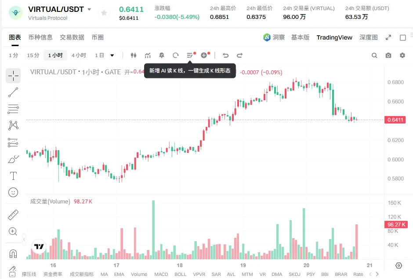Toggle the MA indicator

[x=104, y=274]
